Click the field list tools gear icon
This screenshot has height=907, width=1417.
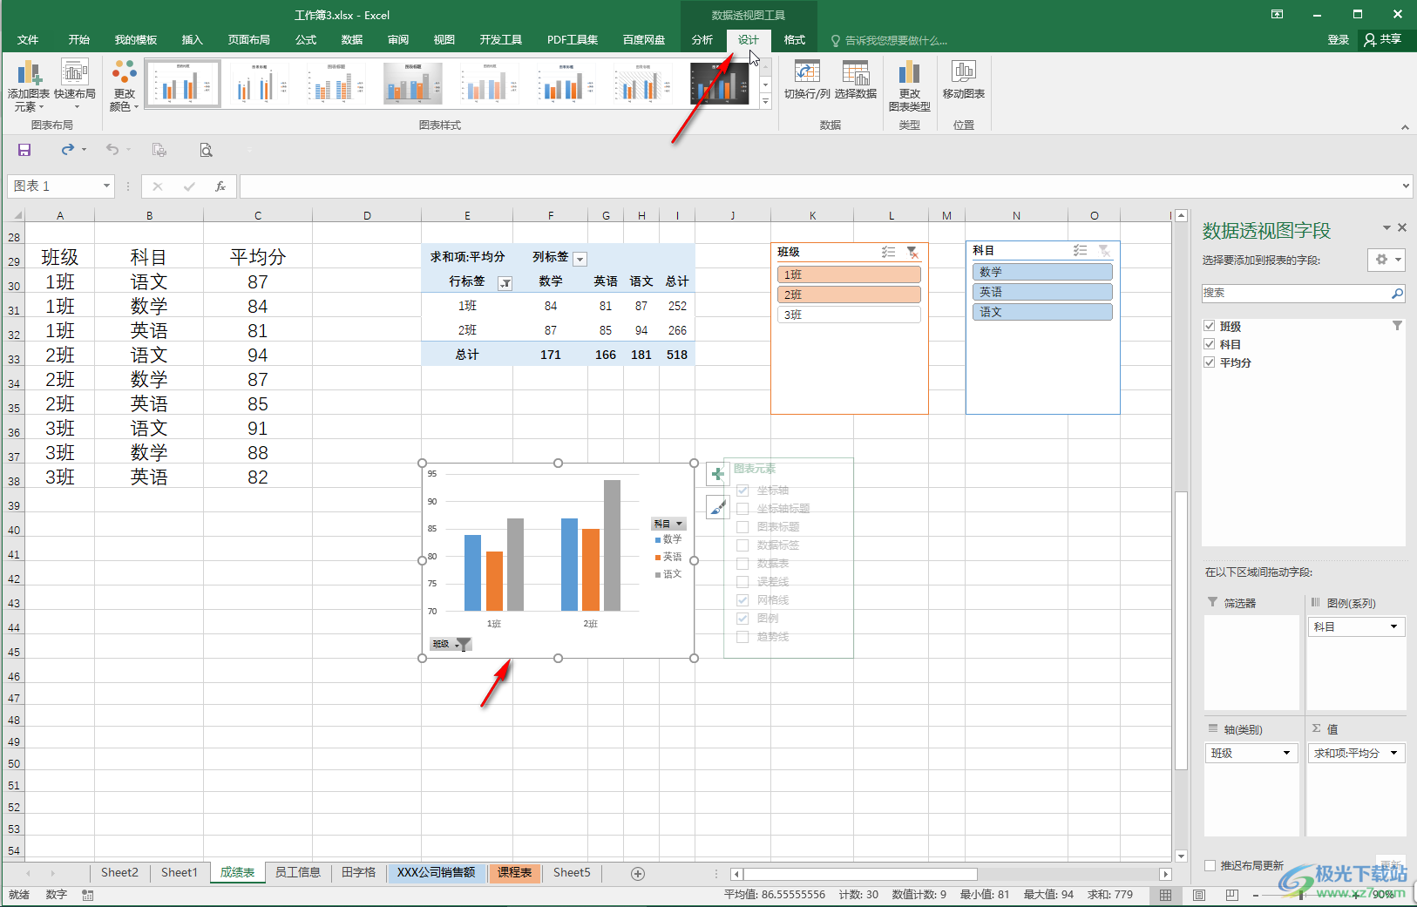coord(1386,260)
